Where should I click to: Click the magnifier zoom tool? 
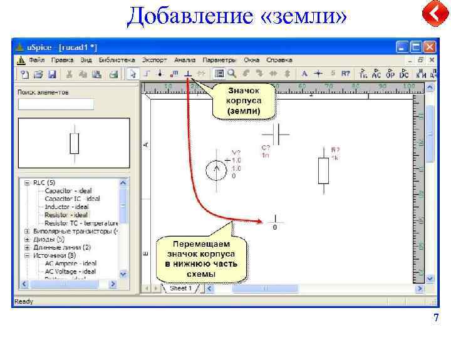pos(232,74)
